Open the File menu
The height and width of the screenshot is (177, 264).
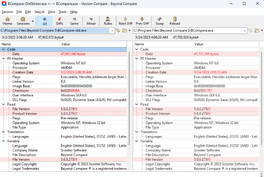(x=19, y=12)
